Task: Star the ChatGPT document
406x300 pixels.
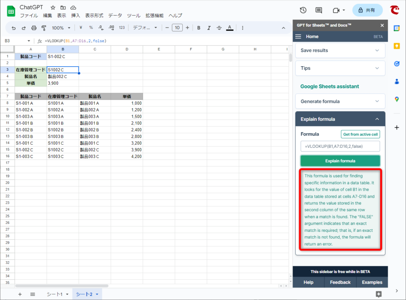Action: tap(53, 8)
